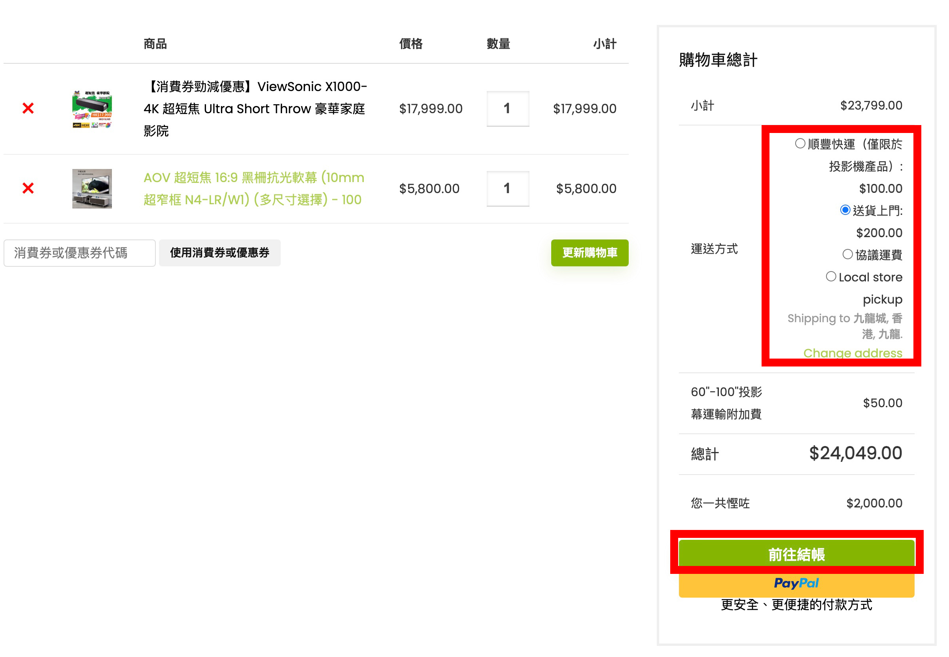Click the $50.00 screen surcharge amount
This screenshot has height=657, width=949.
pos(883,403)
